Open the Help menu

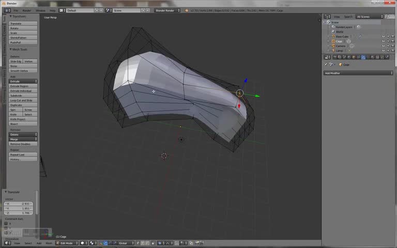click(x=52, y=10)
